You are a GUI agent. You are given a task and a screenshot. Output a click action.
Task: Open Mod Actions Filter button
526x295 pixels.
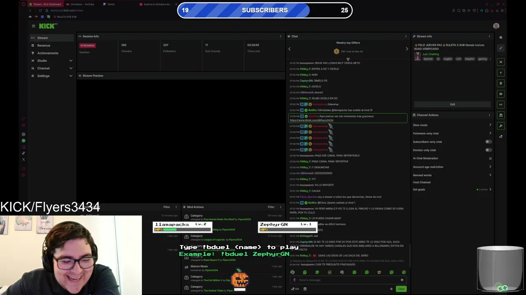(x=271, y=207)
